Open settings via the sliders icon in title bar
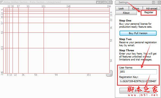The height and width of the screenshot is (98, 161). (102, 2)
